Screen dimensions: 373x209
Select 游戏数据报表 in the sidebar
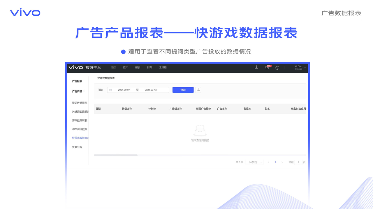click(80, 120)
